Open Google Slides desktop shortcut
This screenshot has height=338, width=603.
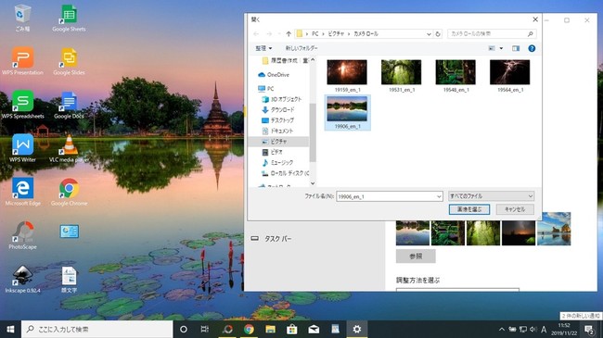point(70,61)
